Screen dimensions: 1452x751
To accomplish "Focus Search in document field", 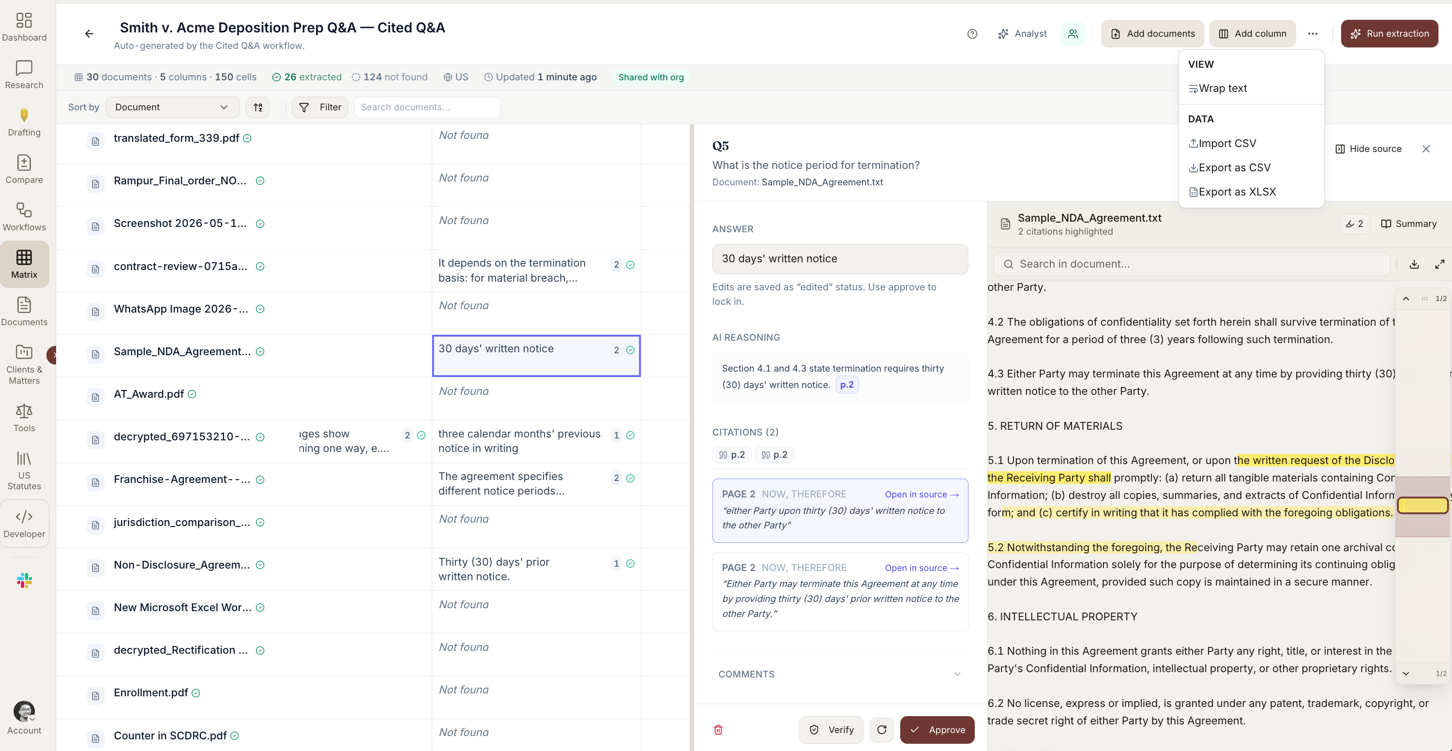I will [1192, 264].
